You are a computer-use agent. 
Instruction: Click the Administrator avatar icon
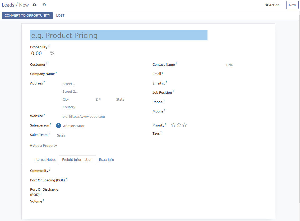(59, 126)
